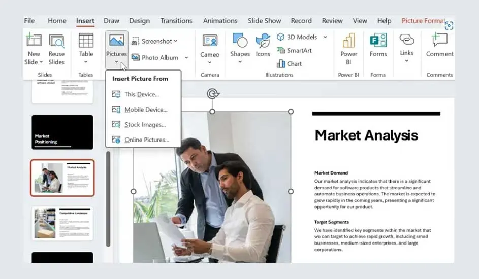The height and width of the screenshot is (279, 479).
Task: Select Stock Images... menu option
Action: coord(145,125)
